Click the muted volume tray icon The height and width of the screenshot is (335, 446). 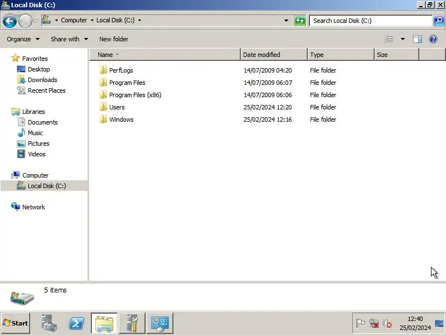point(387,323)
